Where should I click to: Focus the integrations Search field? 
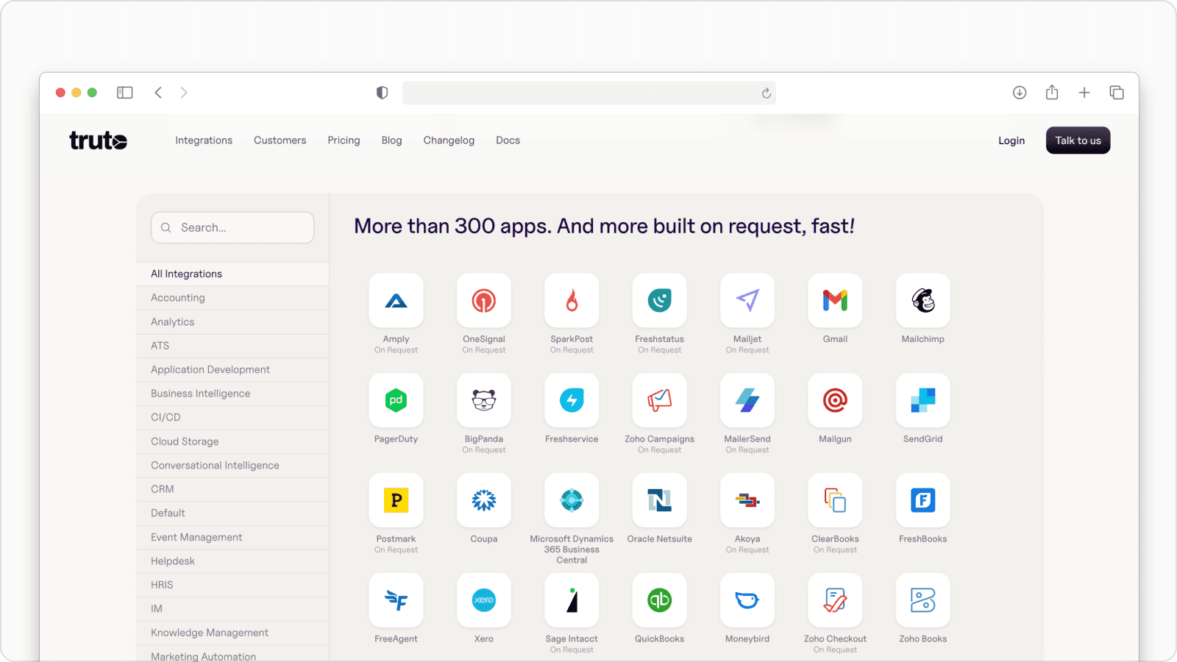[x=232, y=227]
